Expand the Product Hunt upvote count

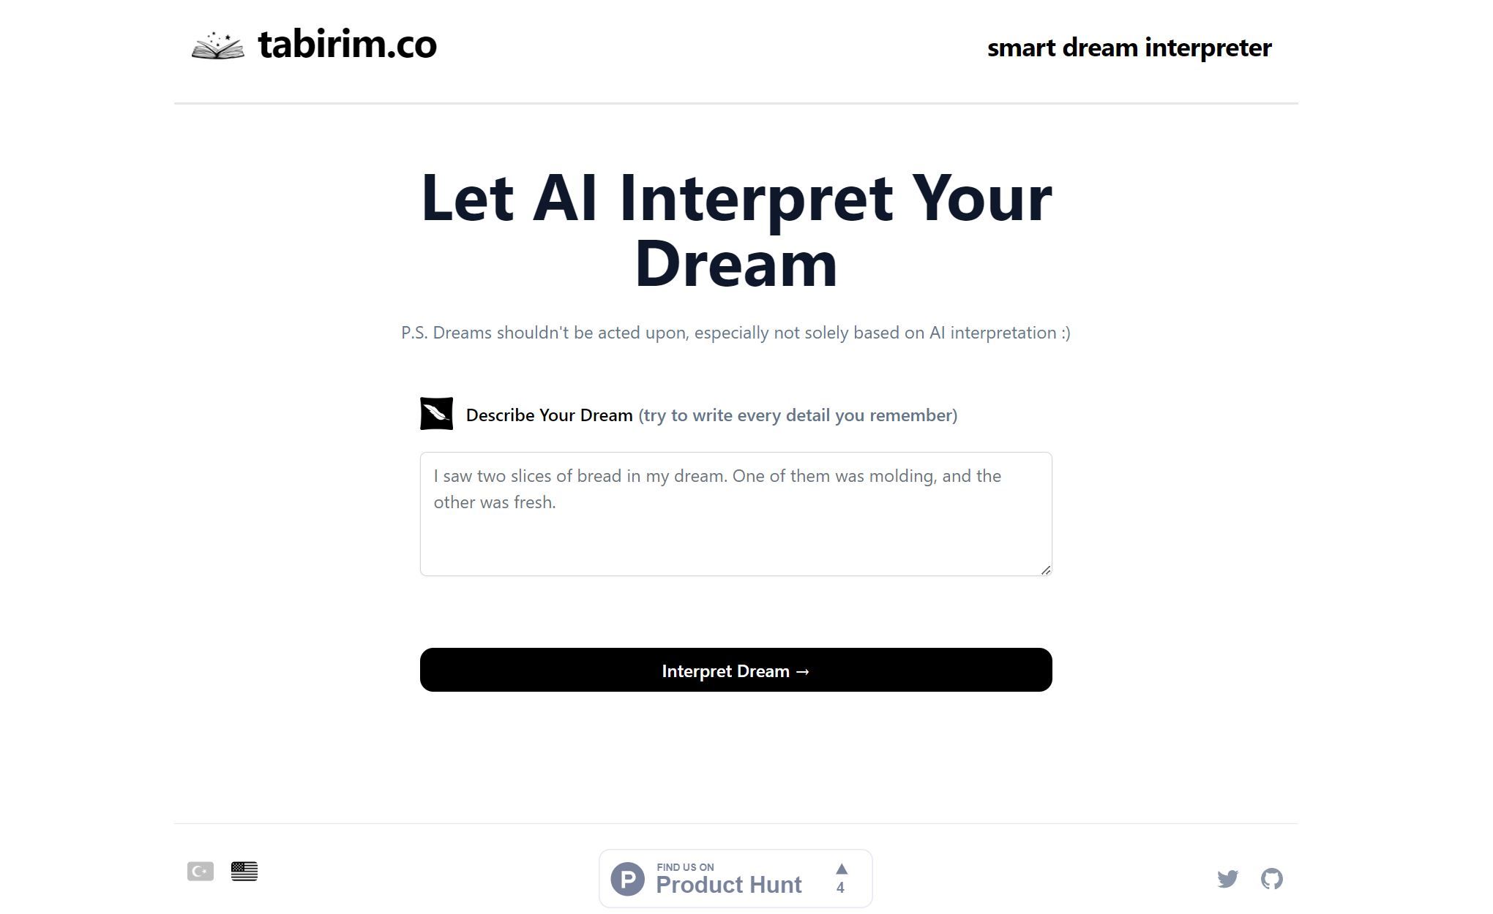[840, 877]
